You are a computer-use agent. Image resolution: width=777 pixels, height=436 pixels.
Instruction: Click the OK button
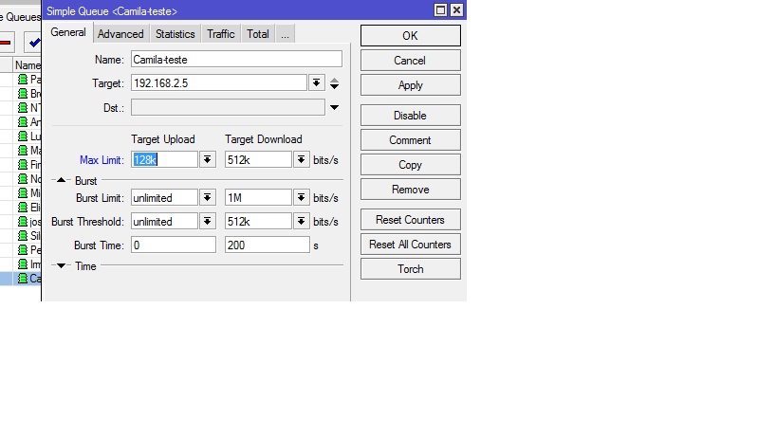coord(410,36)
